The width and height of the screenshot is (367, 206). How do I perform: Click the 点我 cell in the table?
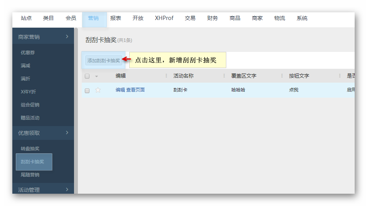[x=293, y=90]
